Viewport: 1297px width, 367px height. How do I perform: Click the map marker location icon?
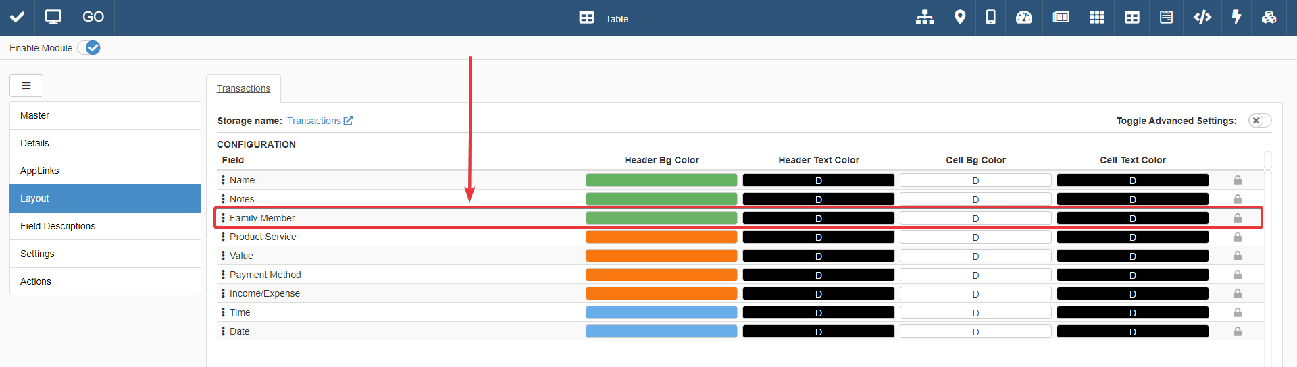[959, 18]
